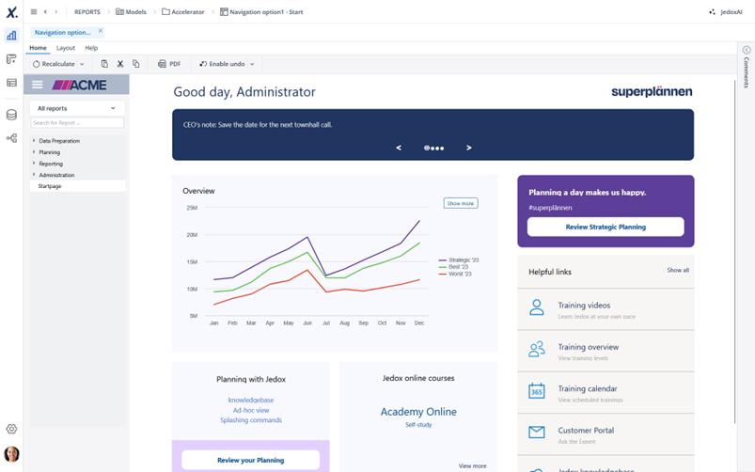This screenshot has width=755, height=472.
Task: Click the Jedox X logo icon
Action: (11, 12)
